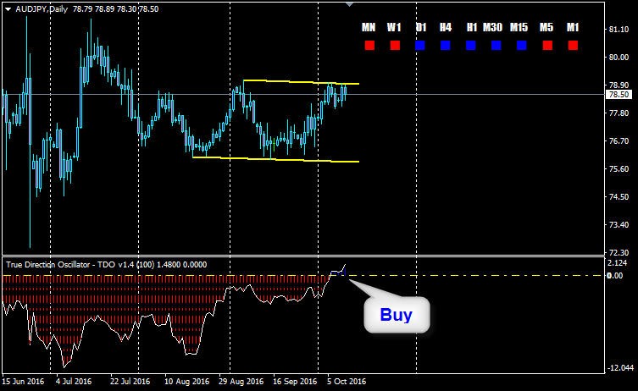Click the 78.50 current price tag
Image resolution: width=638 pixels, height=391 pixels.
click(x=619, y=95)
